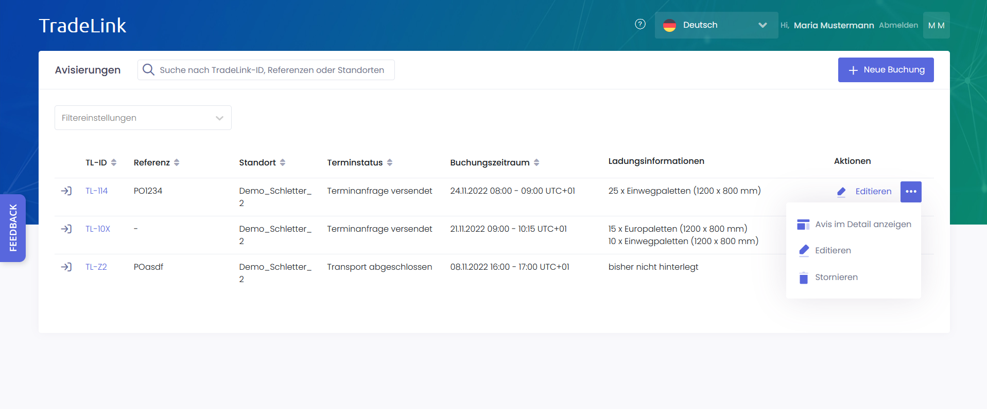Screen dimensions: 987x409
Task: Open the Deutsch language dropdown
Action: (x=716, y=25)
